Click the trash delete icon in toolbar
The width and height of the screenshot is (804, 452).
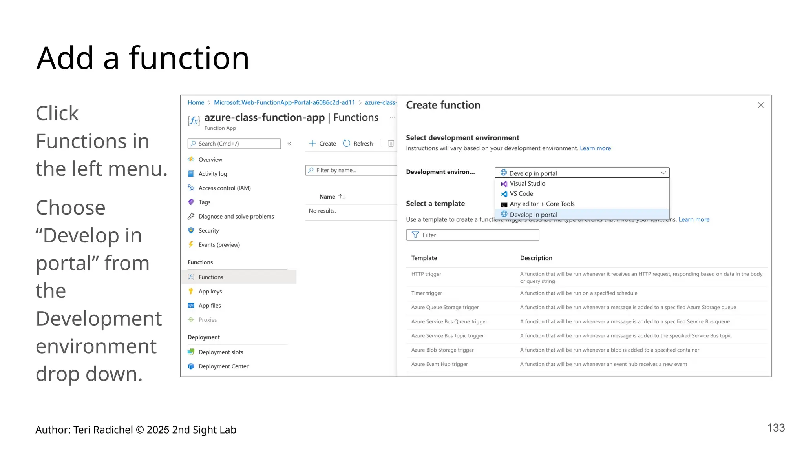391,143
